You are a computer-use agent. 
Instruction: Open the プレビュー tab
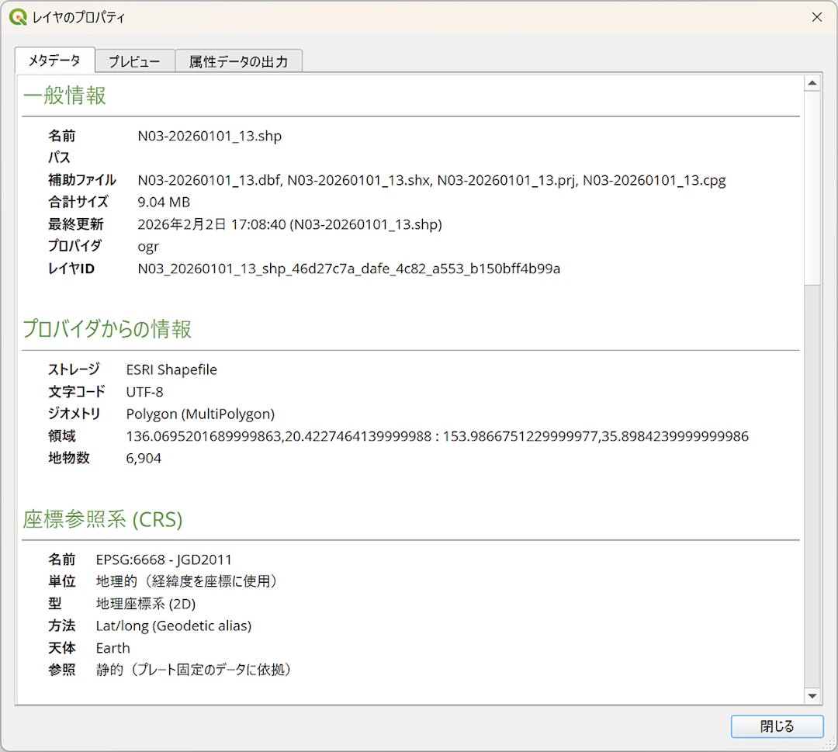[135, 61]
